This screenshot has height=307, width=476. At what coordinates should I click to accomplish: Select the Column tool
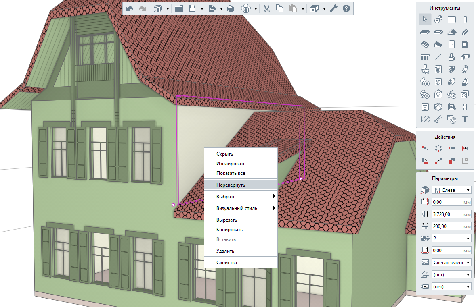point(465,19)
